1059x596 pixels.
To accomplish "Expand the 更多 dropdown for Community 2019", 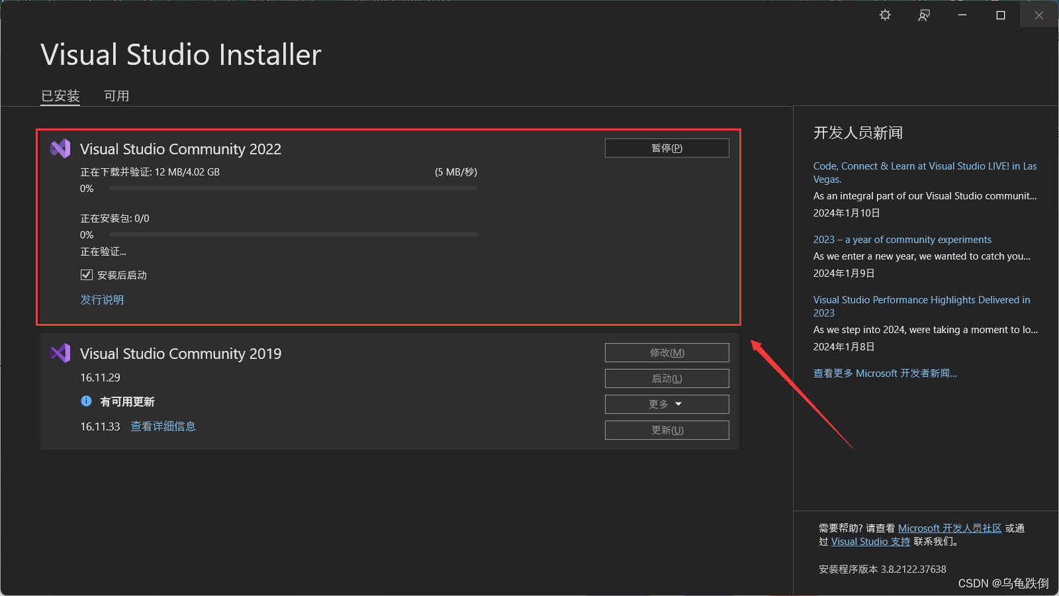I will pyautogui.click(x=667, y=404).
